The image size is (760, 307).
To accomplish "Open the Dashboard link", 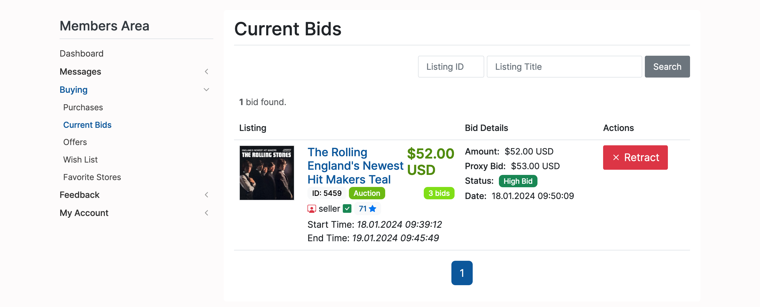I will 81,54.
